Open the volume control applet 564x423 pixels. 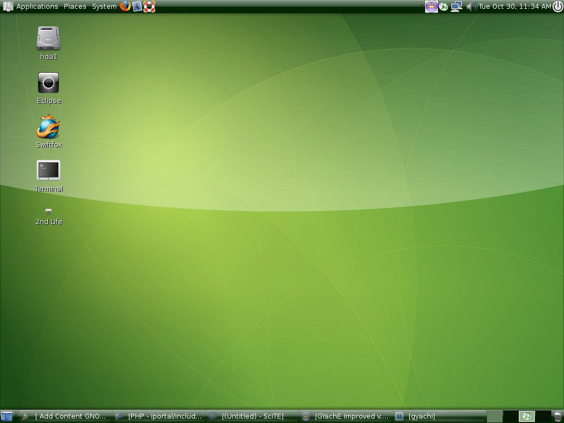tap(471, 7)
